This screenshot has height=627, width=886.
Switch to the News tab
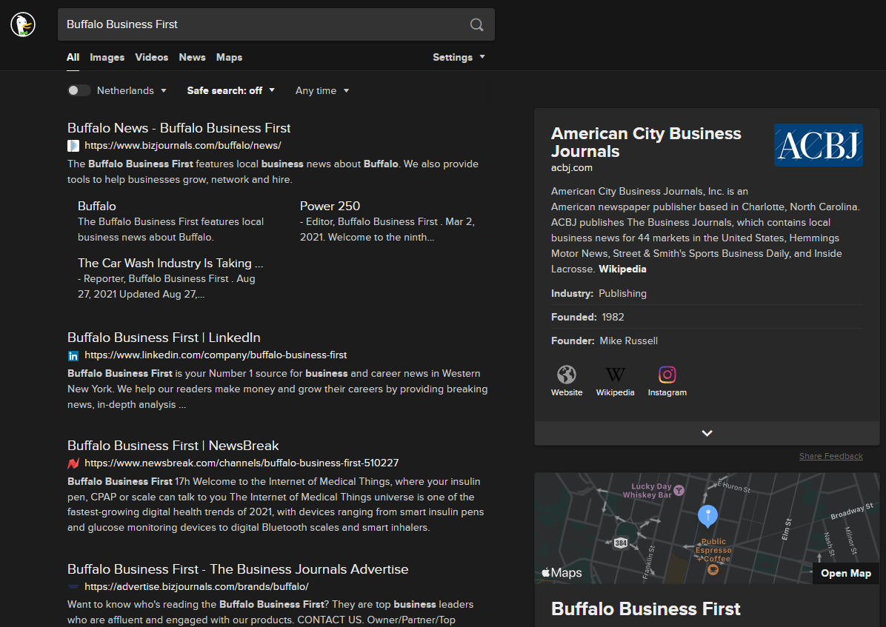[x=192, y=57]
